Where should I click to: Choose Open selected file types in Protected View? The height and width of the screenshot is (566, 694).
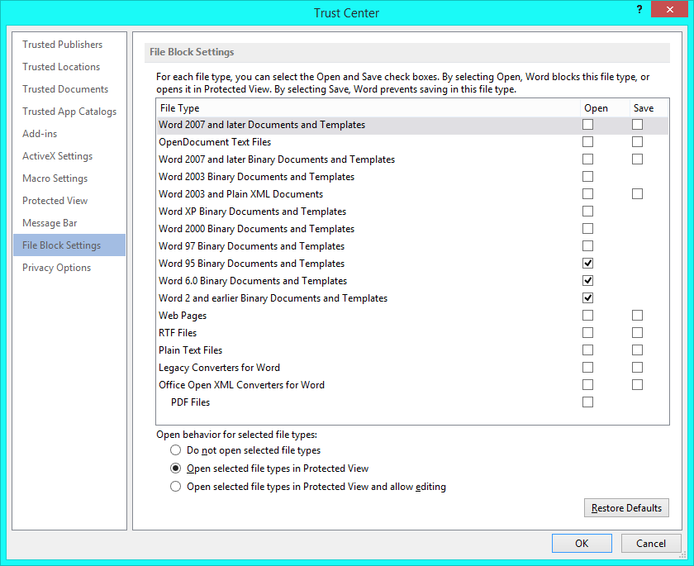[x=176, y=468]
